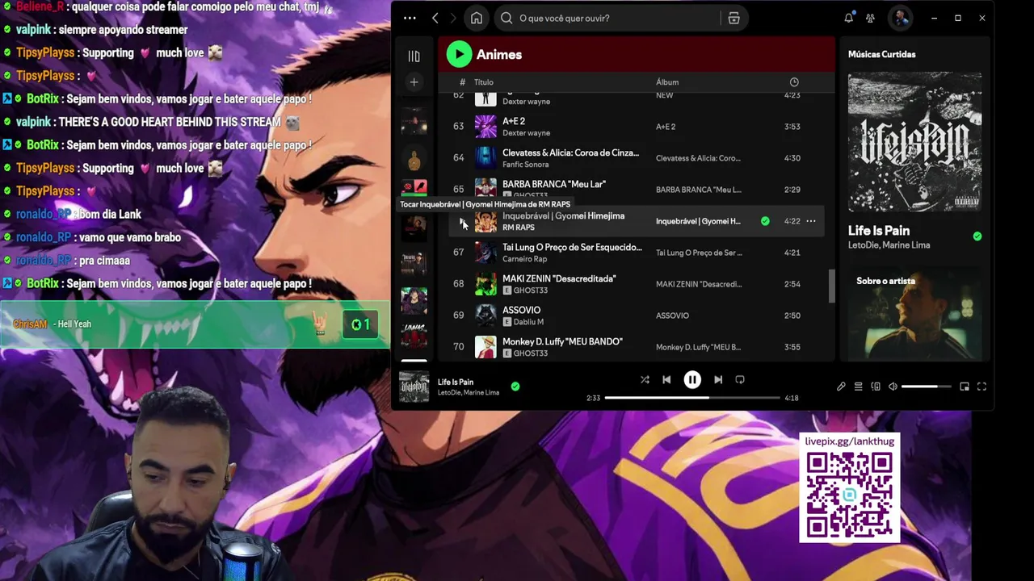Screen dimensions: 1034x581
Task: Open more options for Inquebrável track
Action: point(810,221)
